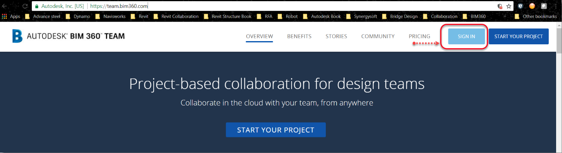Open the Stories nav item
Image resolution: width=562 pixels, height=153 pixels.
point(336,36)
